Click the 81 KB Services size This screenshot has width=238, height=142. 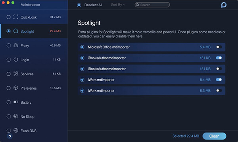click(x=57, y=74)
